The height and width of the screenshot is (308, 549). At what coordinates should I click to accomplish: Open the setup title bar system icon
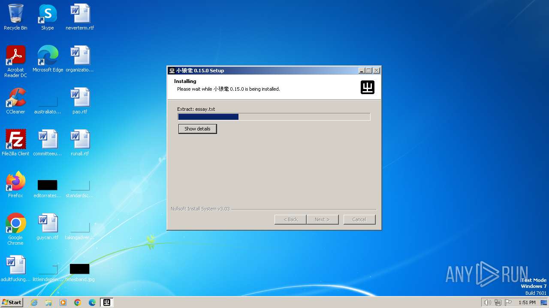click(172, 71)
